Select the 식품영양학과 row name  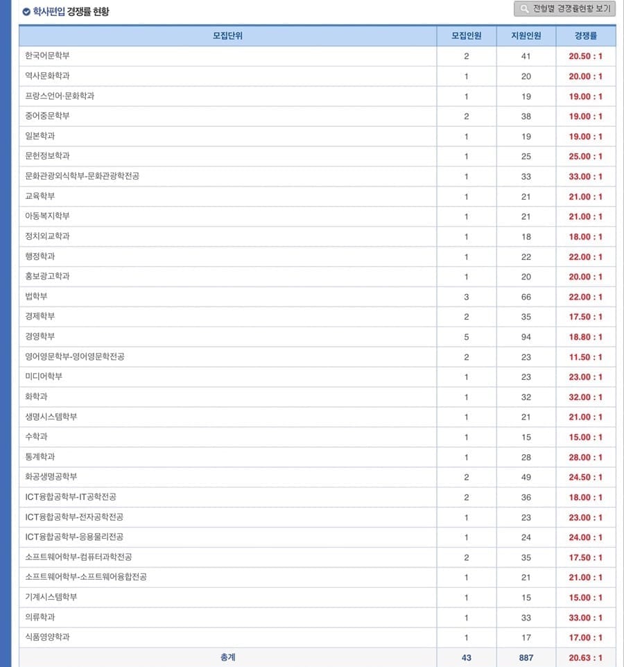coord(47,636)
